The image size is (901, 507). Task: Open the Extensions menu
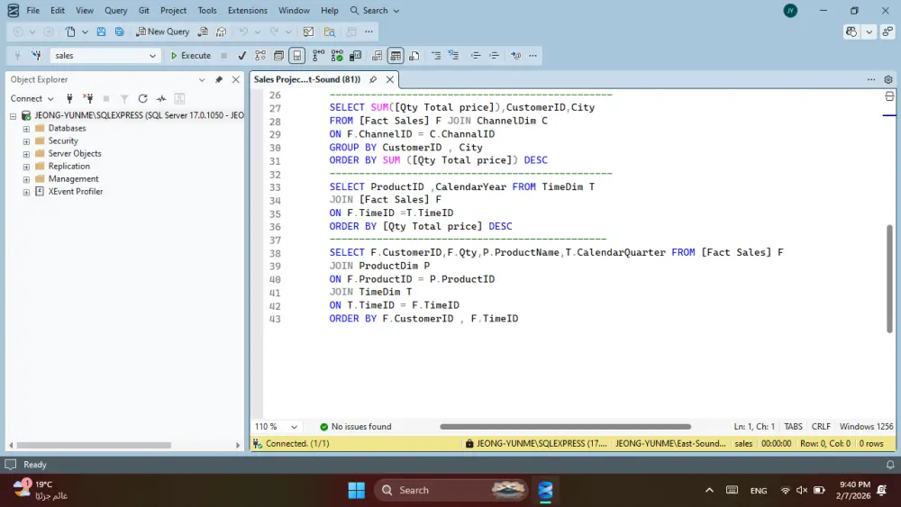pos(248,10)
